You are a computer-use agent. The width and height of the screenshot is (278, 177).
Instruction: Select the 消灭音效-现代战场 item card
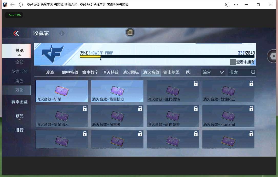tap(173, 91)
